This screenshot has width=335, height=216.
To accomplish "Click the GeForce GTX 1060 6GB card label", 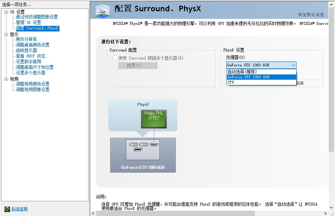I will tap(143, 167).
